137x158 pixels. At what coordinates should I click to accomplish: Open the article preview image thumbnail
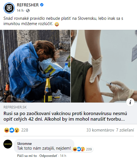click(68, 66)
